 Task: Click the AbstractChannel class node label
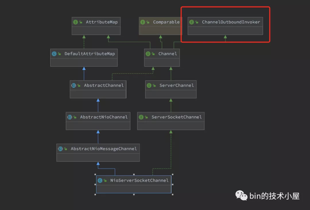(x=104, y=85)
